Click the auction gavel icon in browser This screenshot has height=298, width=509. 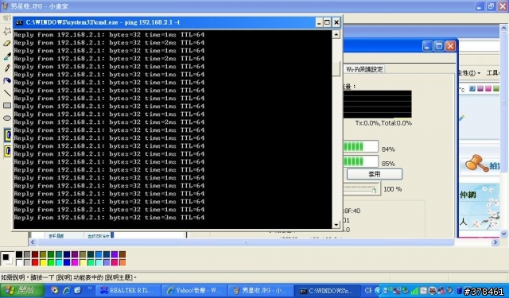[476, 163]
